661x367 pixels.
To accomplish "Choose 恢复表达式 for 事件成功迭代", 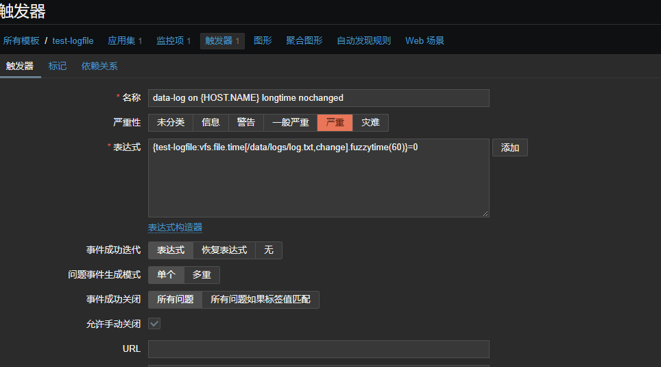I will click(x=224, y=250).
